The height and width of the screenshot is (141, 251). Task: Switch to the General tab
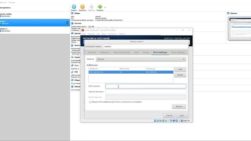92,52
